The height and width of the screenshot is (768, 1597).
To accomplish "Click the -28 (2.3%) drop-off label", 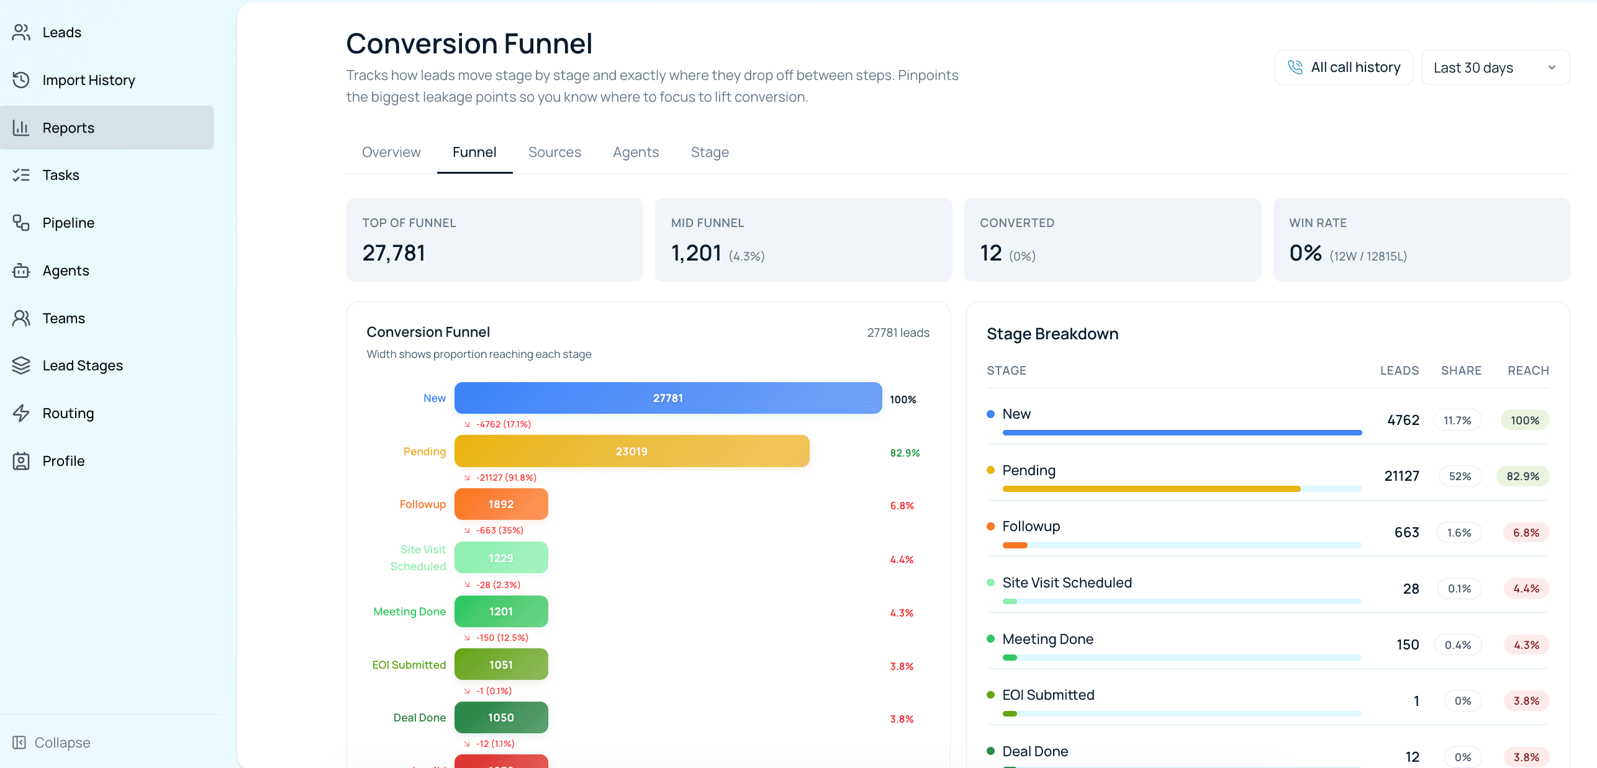I will (498, 585).
